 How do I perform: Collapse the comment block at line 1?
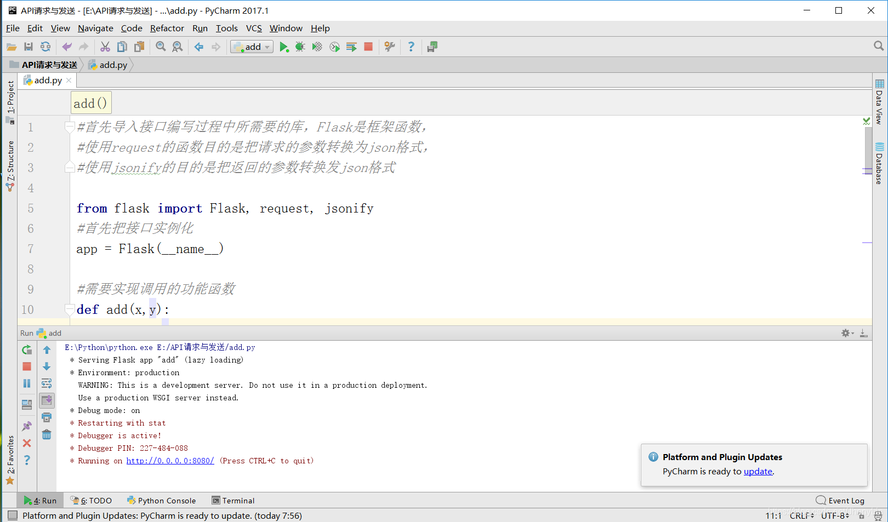[70, 127]
